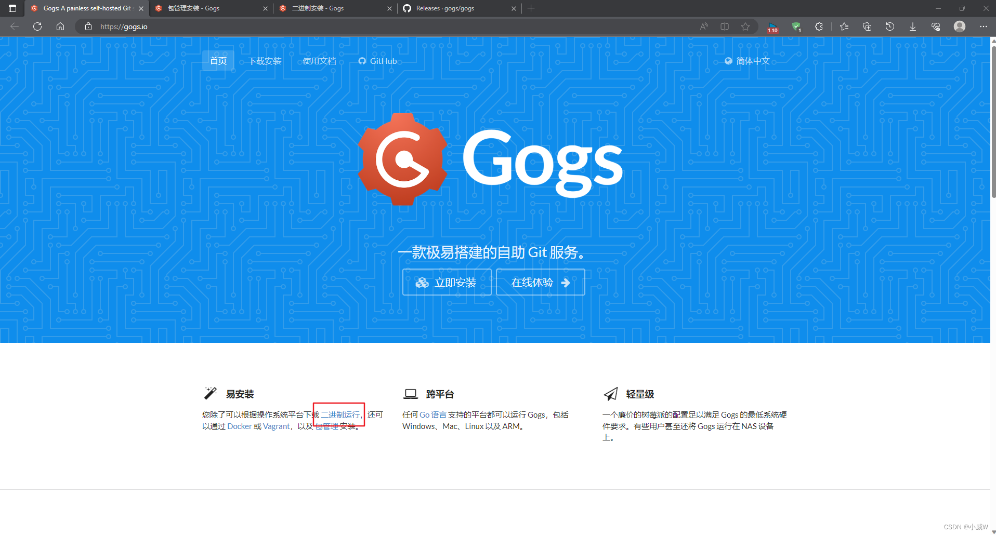The width and height of the screenshot is (996, 535).
Task: Open the collections icon
Action: pyautogui.click(x=867, y=26)
